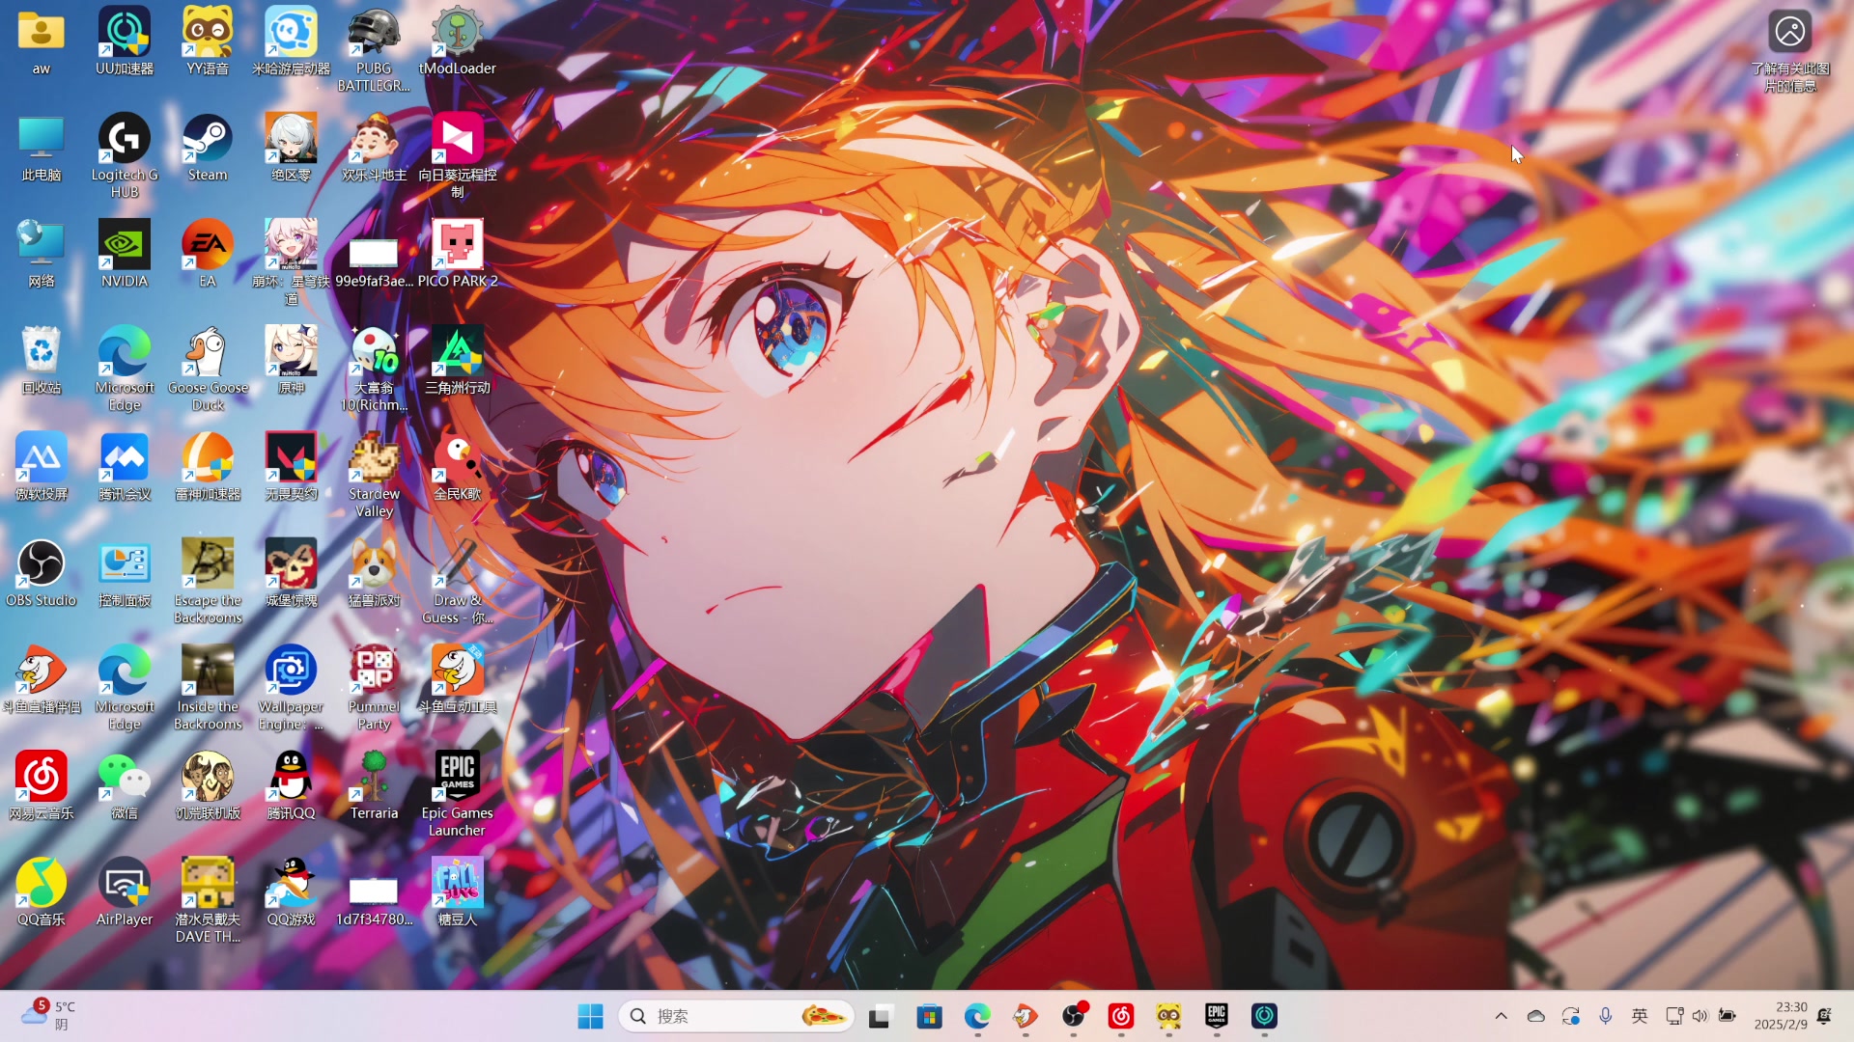Screen dimensions: 1854x1042
Task: Open the notification bell in taskbar
Action: click(x=1824, y=1016)
